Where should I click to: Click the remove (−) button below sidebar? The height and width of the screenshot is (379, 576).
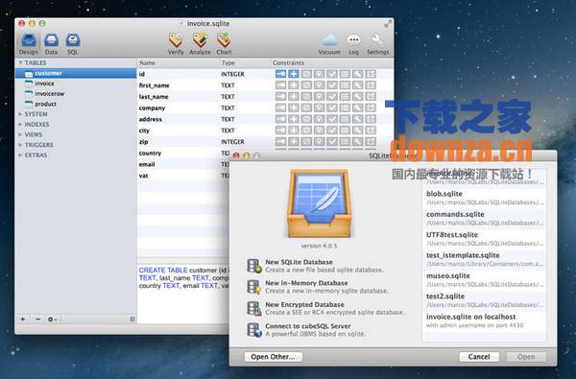(37, 320)
